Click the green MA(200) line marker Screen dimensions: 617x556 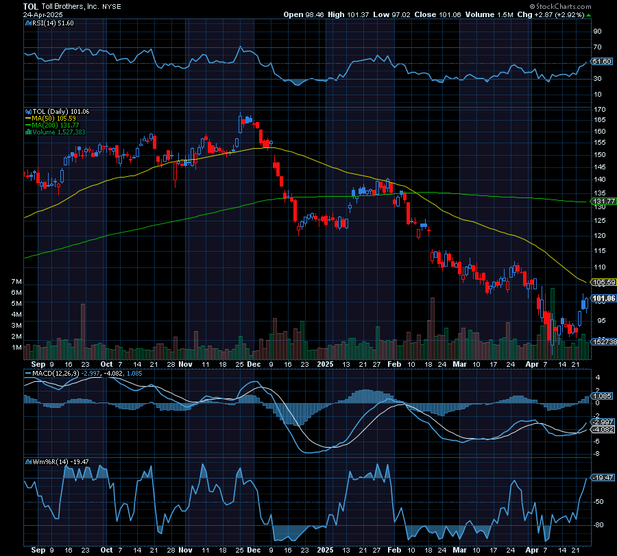[28, 125]
